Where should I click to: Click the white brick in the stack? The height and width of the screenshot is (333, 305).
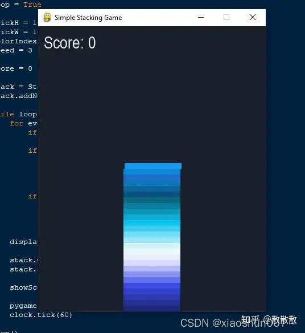pyautogui.click(x=152, y=251)
